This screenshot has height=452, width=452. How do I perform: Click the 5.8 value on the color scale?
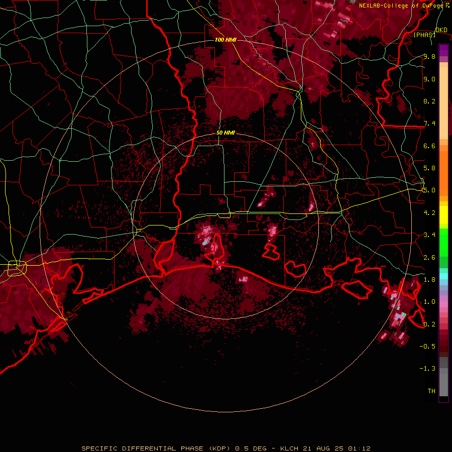tap(429, 168)
